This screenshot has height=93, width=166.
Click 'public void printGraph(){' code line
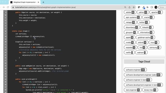(26, 79)
